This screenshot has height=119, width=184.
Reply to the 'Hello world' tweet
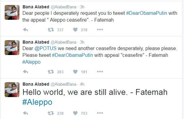coord(25,113)
